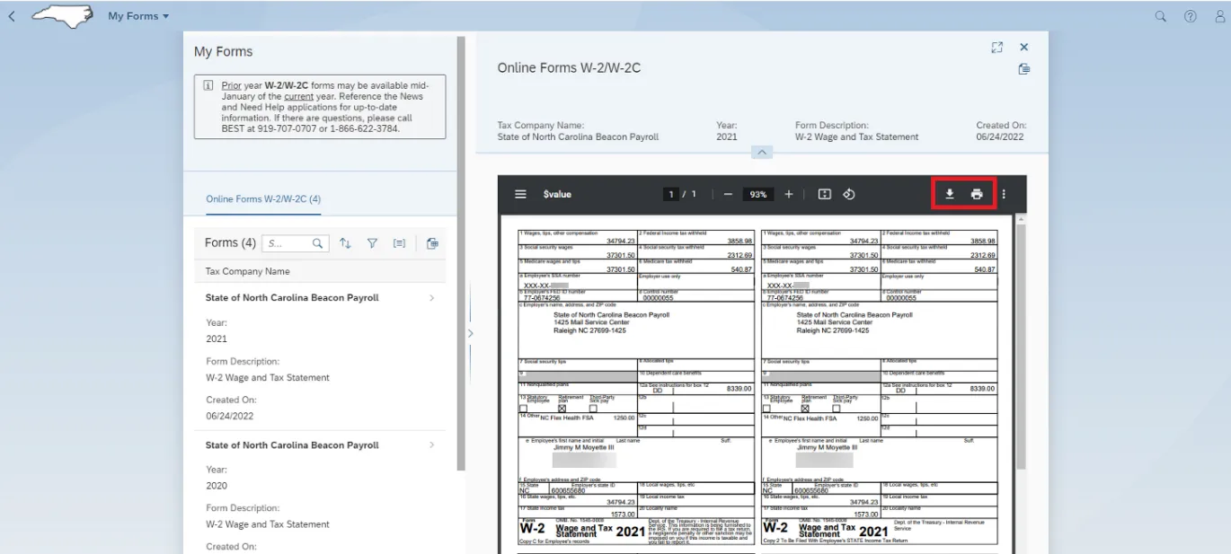Select the Online Forms W-2/W-2C (4) tab
The height and width of the screenshot is (554, 1231).
pyautogui.click(x=263, y=199)
